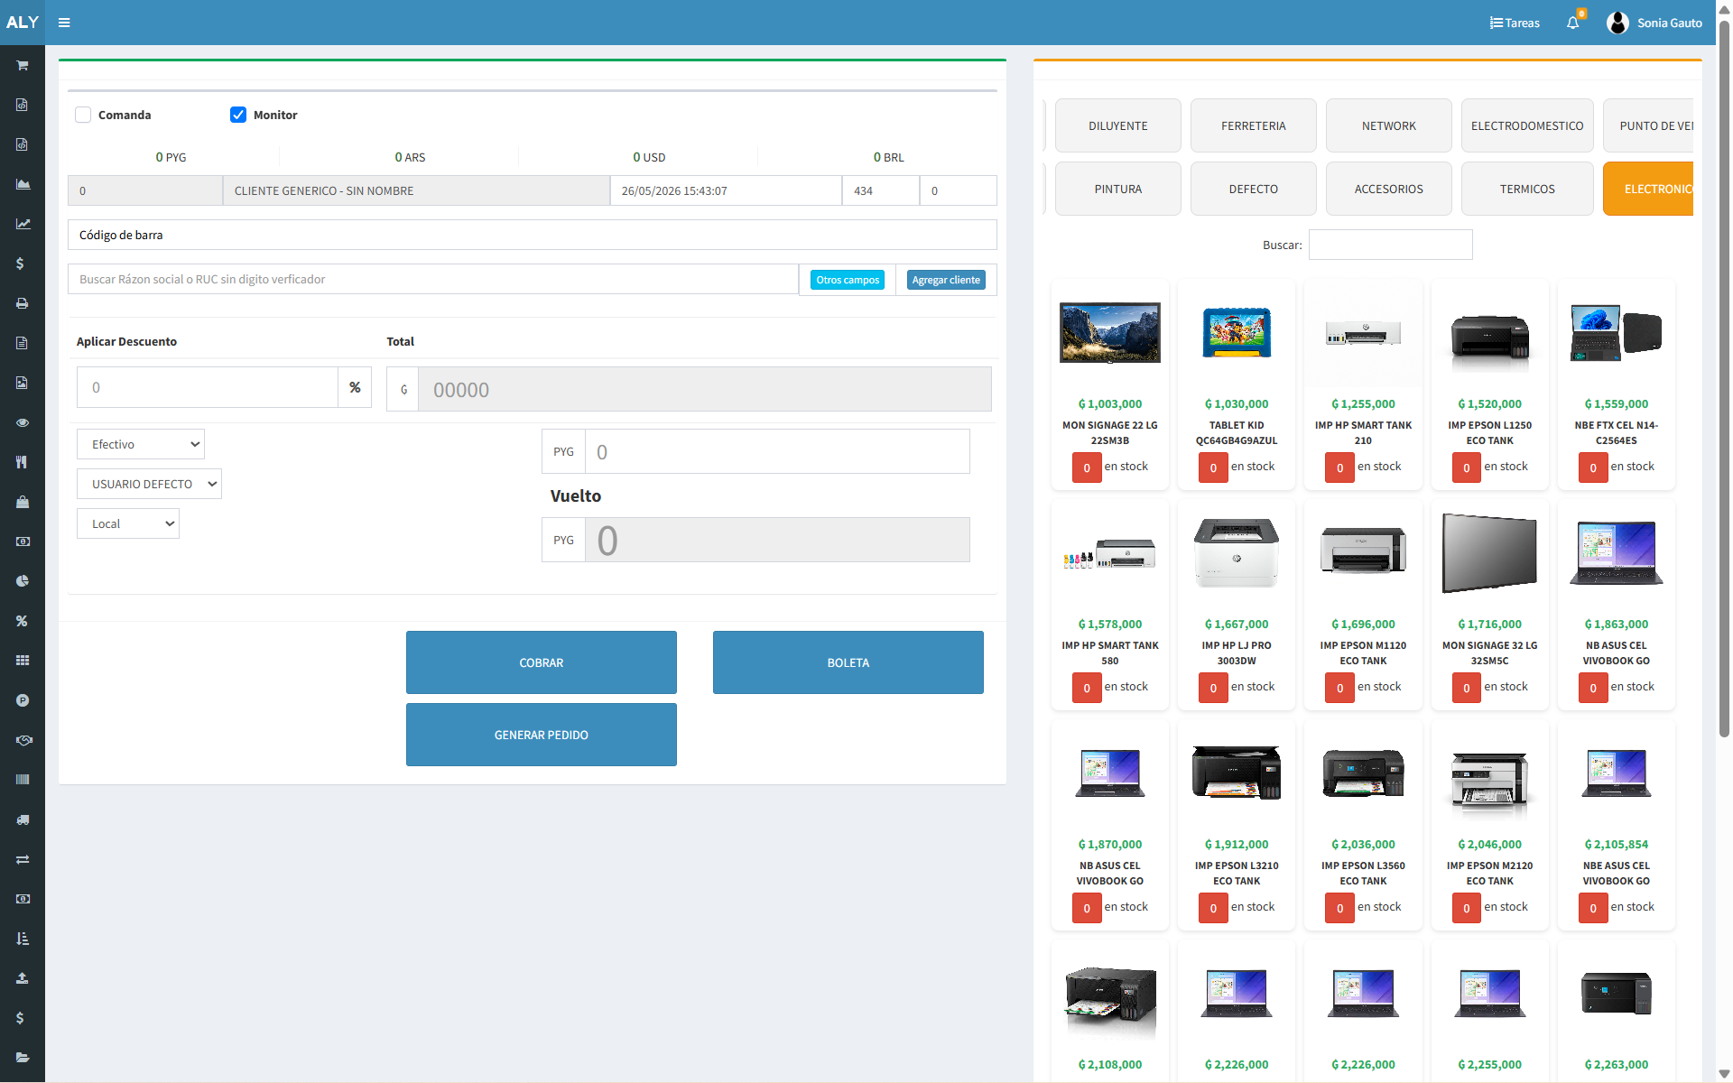Select the IMP EPSON L3210 ECO TANK image
Image resolution: width=1733 pixels, height=1083 pixels.
1237,773
